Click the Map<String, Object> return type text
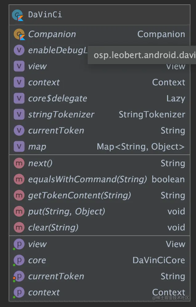This screenshot has width=196, height=307. coord(141,146)
